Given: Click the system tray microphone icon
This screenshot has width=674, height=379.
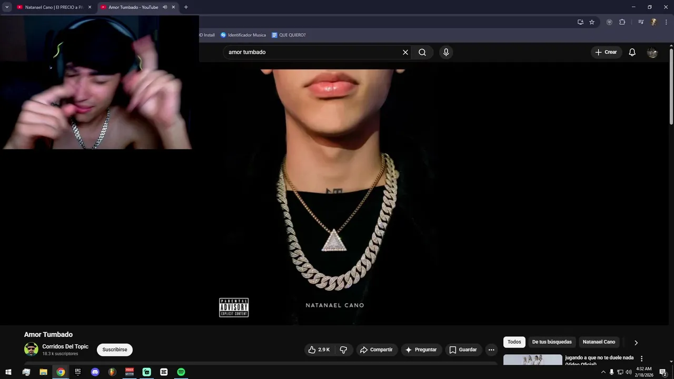Looking at the screenshot, I should (611, 372).
